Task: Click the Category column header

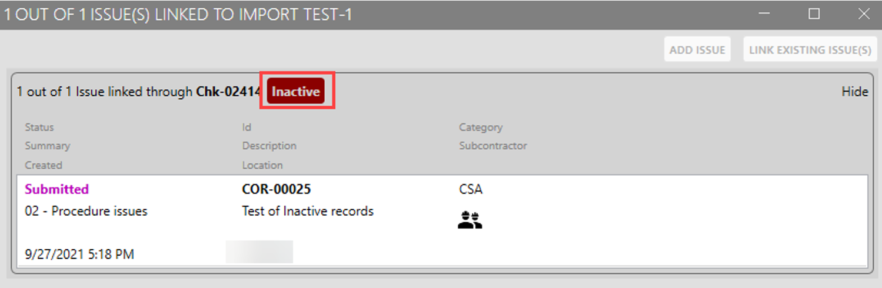Action: 481,128
